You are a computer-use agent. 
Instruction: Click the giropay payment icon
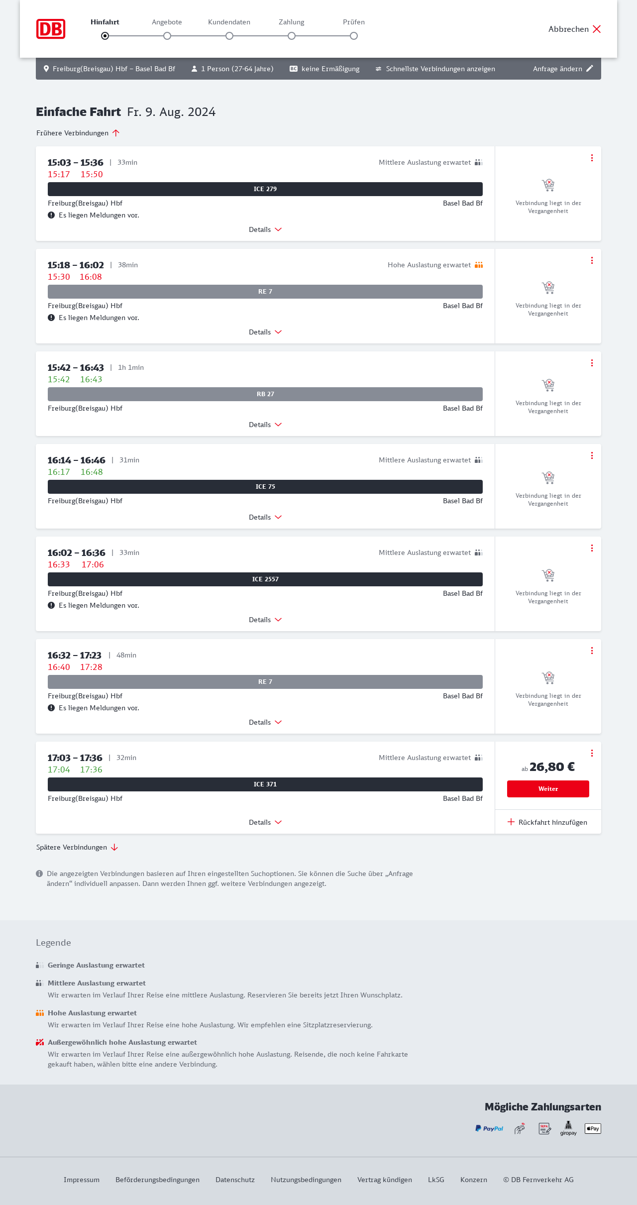568,1128
